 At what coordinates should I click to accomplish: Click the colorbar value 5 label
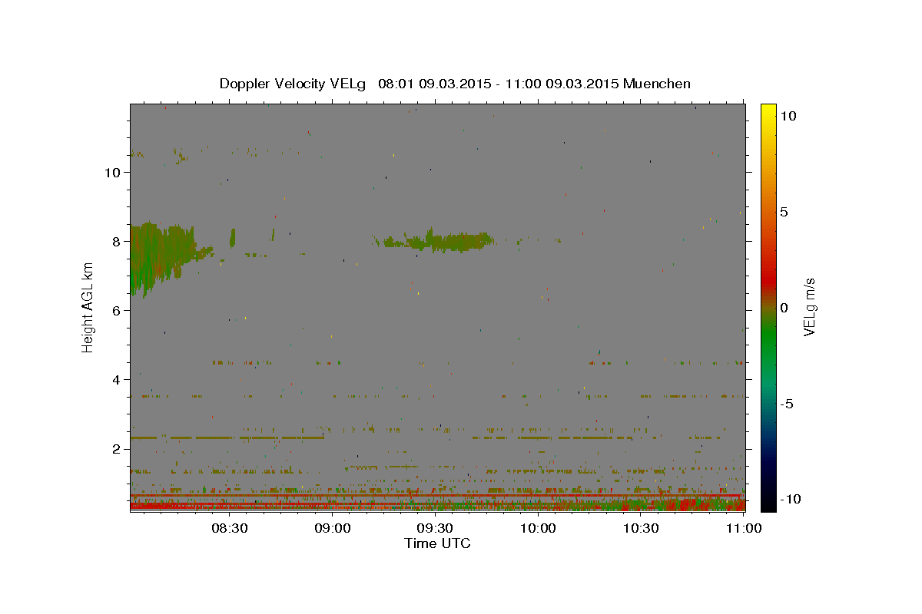point(784,212)
